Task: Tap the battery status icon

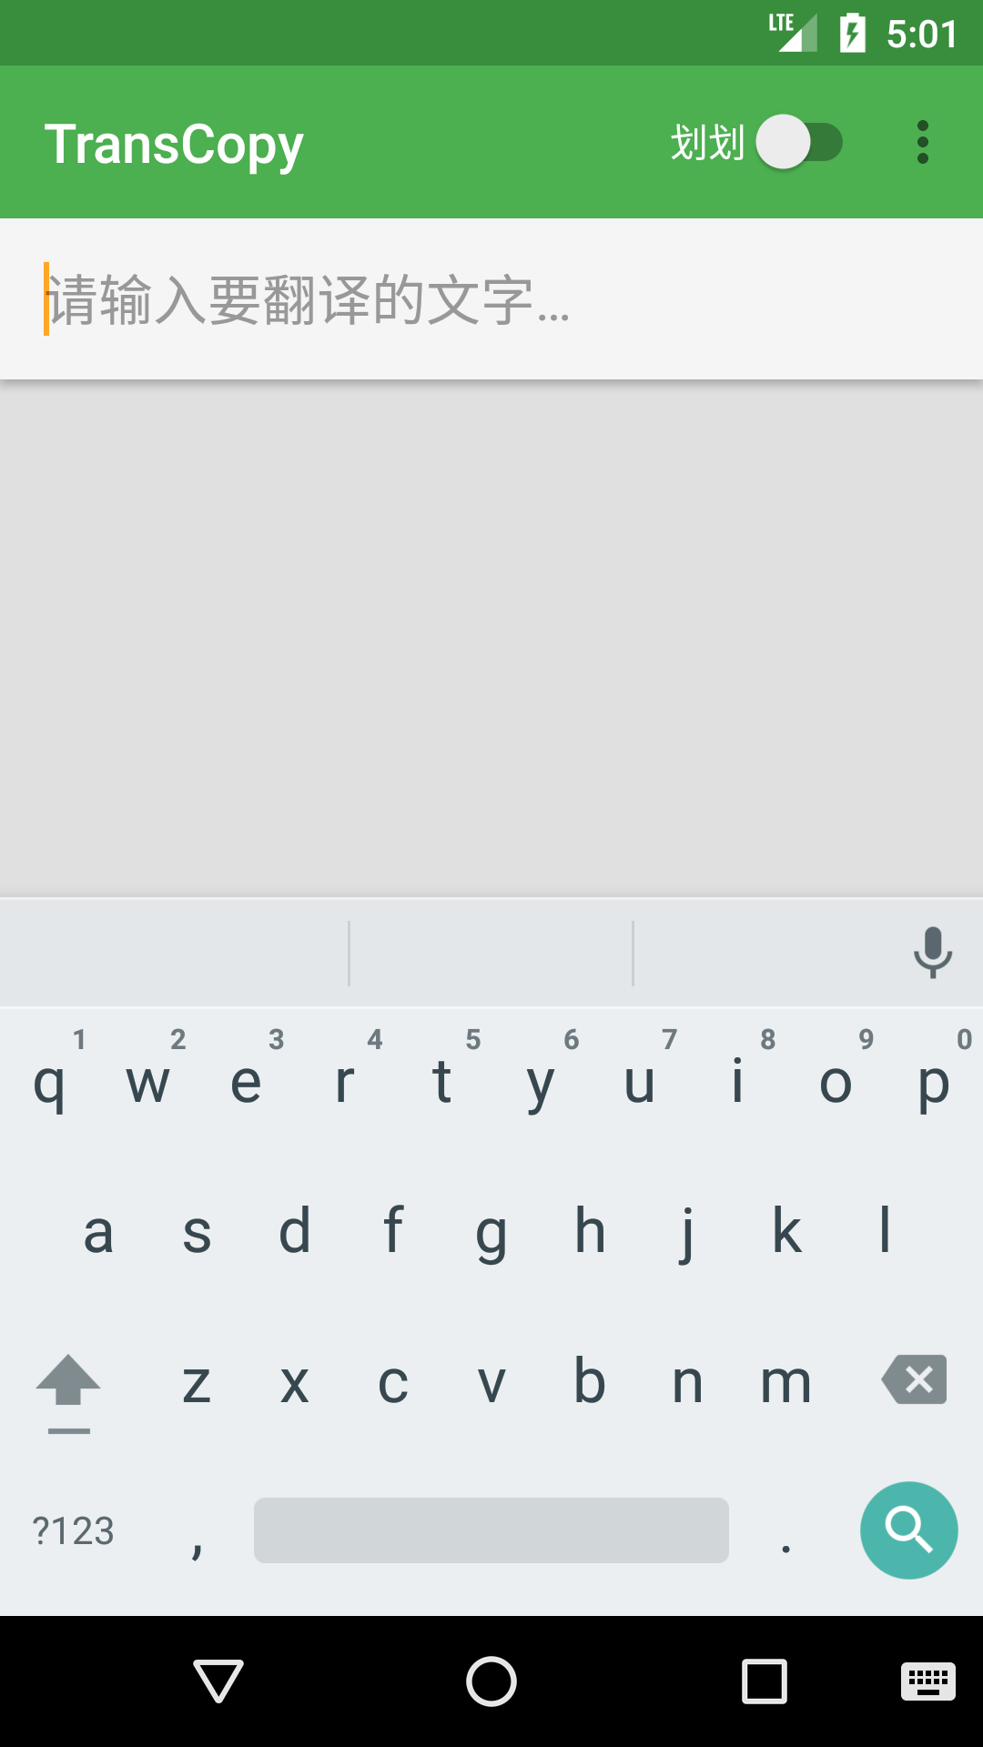Action: click(x=853, y=34)
